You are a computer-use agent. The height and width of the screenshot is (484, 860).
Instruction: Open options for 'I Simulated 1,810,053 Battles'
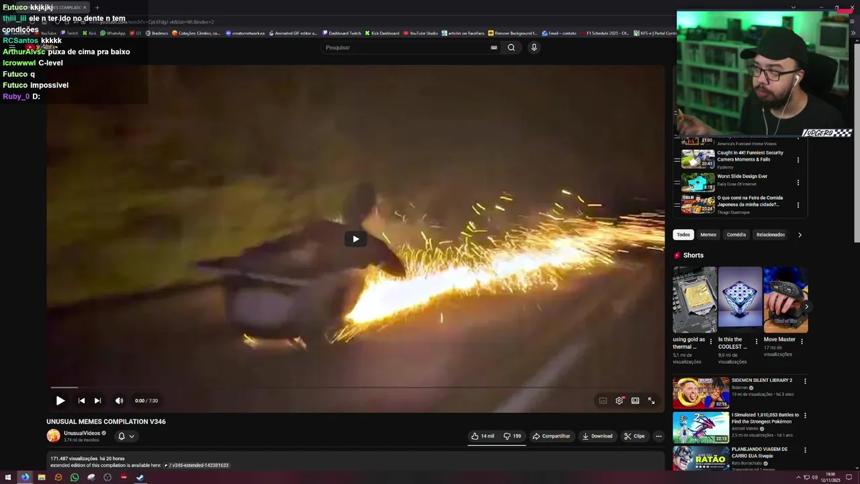(805, 415)
